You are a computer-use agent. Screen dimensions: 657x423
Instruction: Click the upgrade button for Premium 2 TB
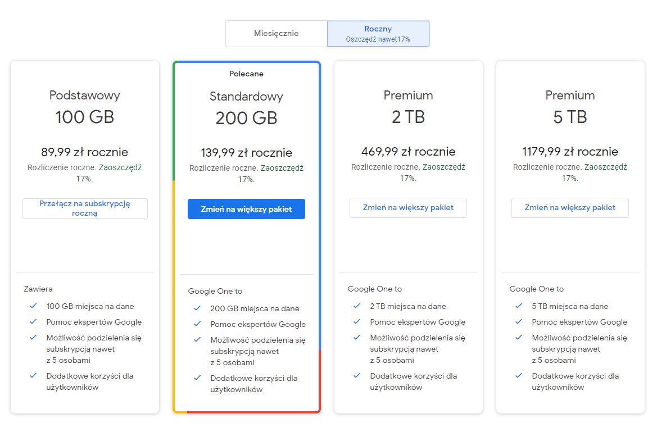[x=408, y=208]
